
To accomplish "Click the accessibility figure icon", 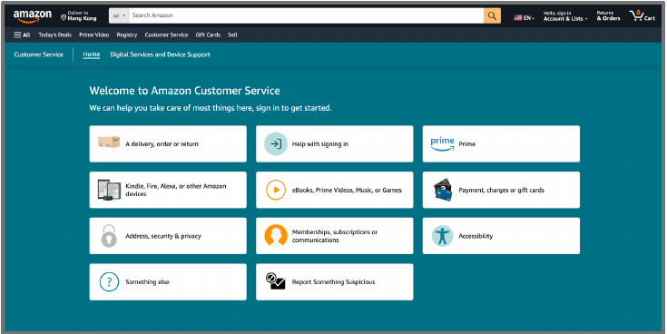I will click(x=443, y=236).
